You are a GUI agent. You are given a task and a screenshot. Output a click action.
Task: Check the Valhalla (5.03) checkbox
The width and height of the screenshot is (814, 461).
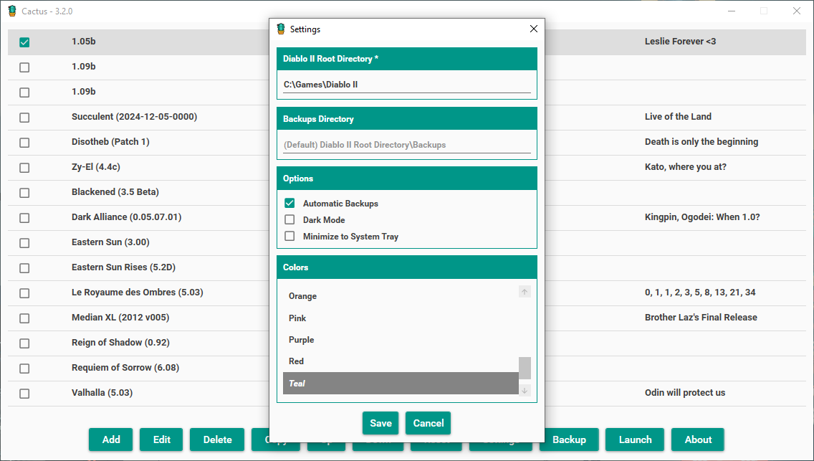pyautogui.click(x=24, y=394)
